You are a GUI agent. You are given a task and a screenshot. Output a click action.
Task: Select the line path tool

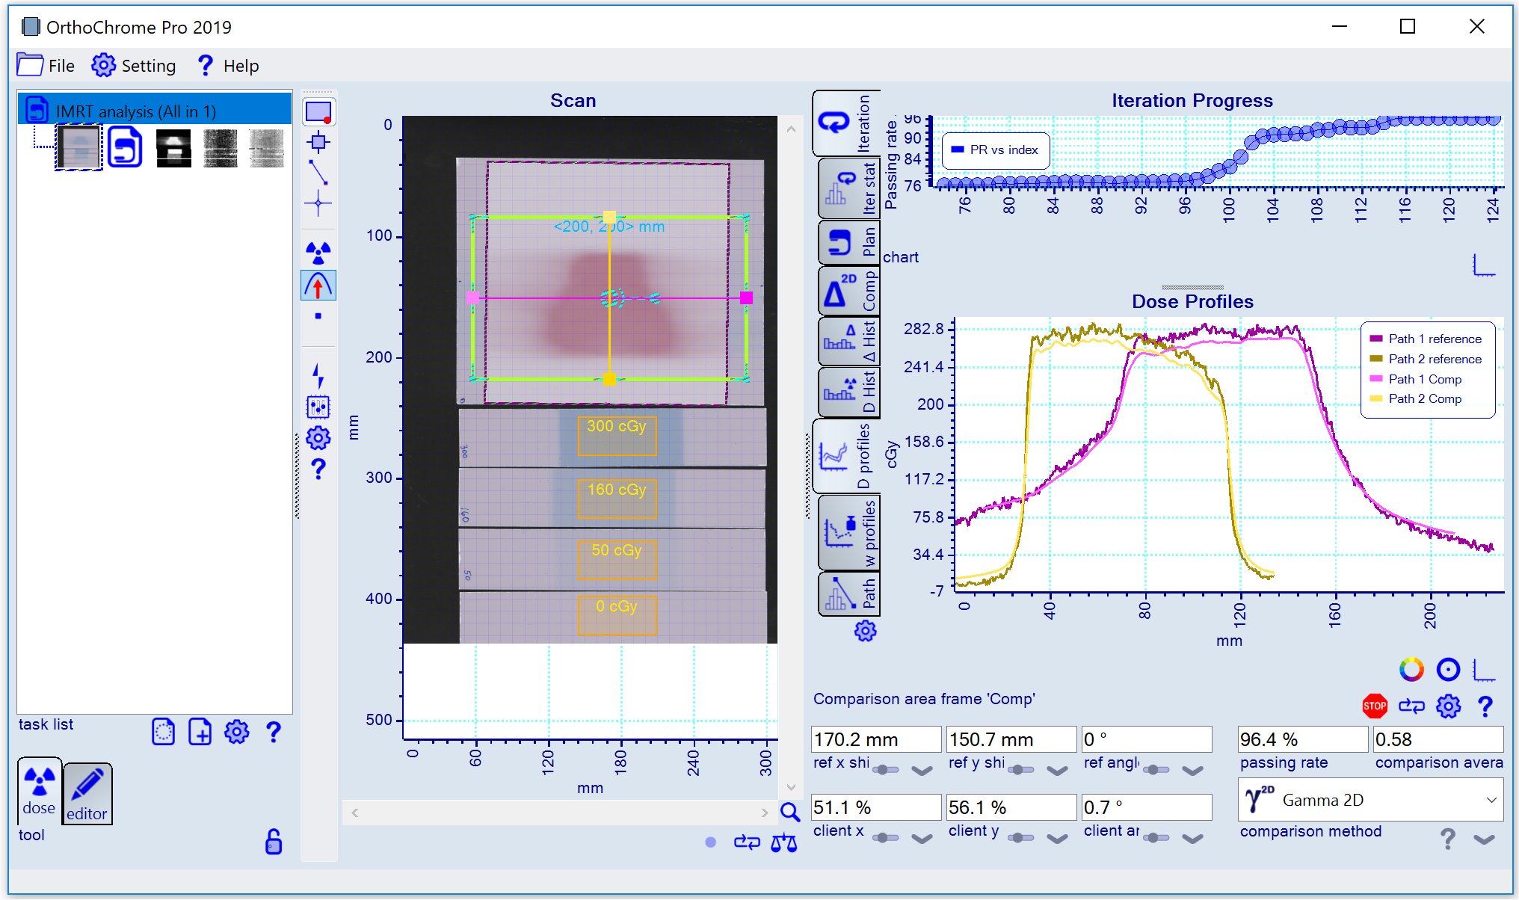click(x=318, y=173)
